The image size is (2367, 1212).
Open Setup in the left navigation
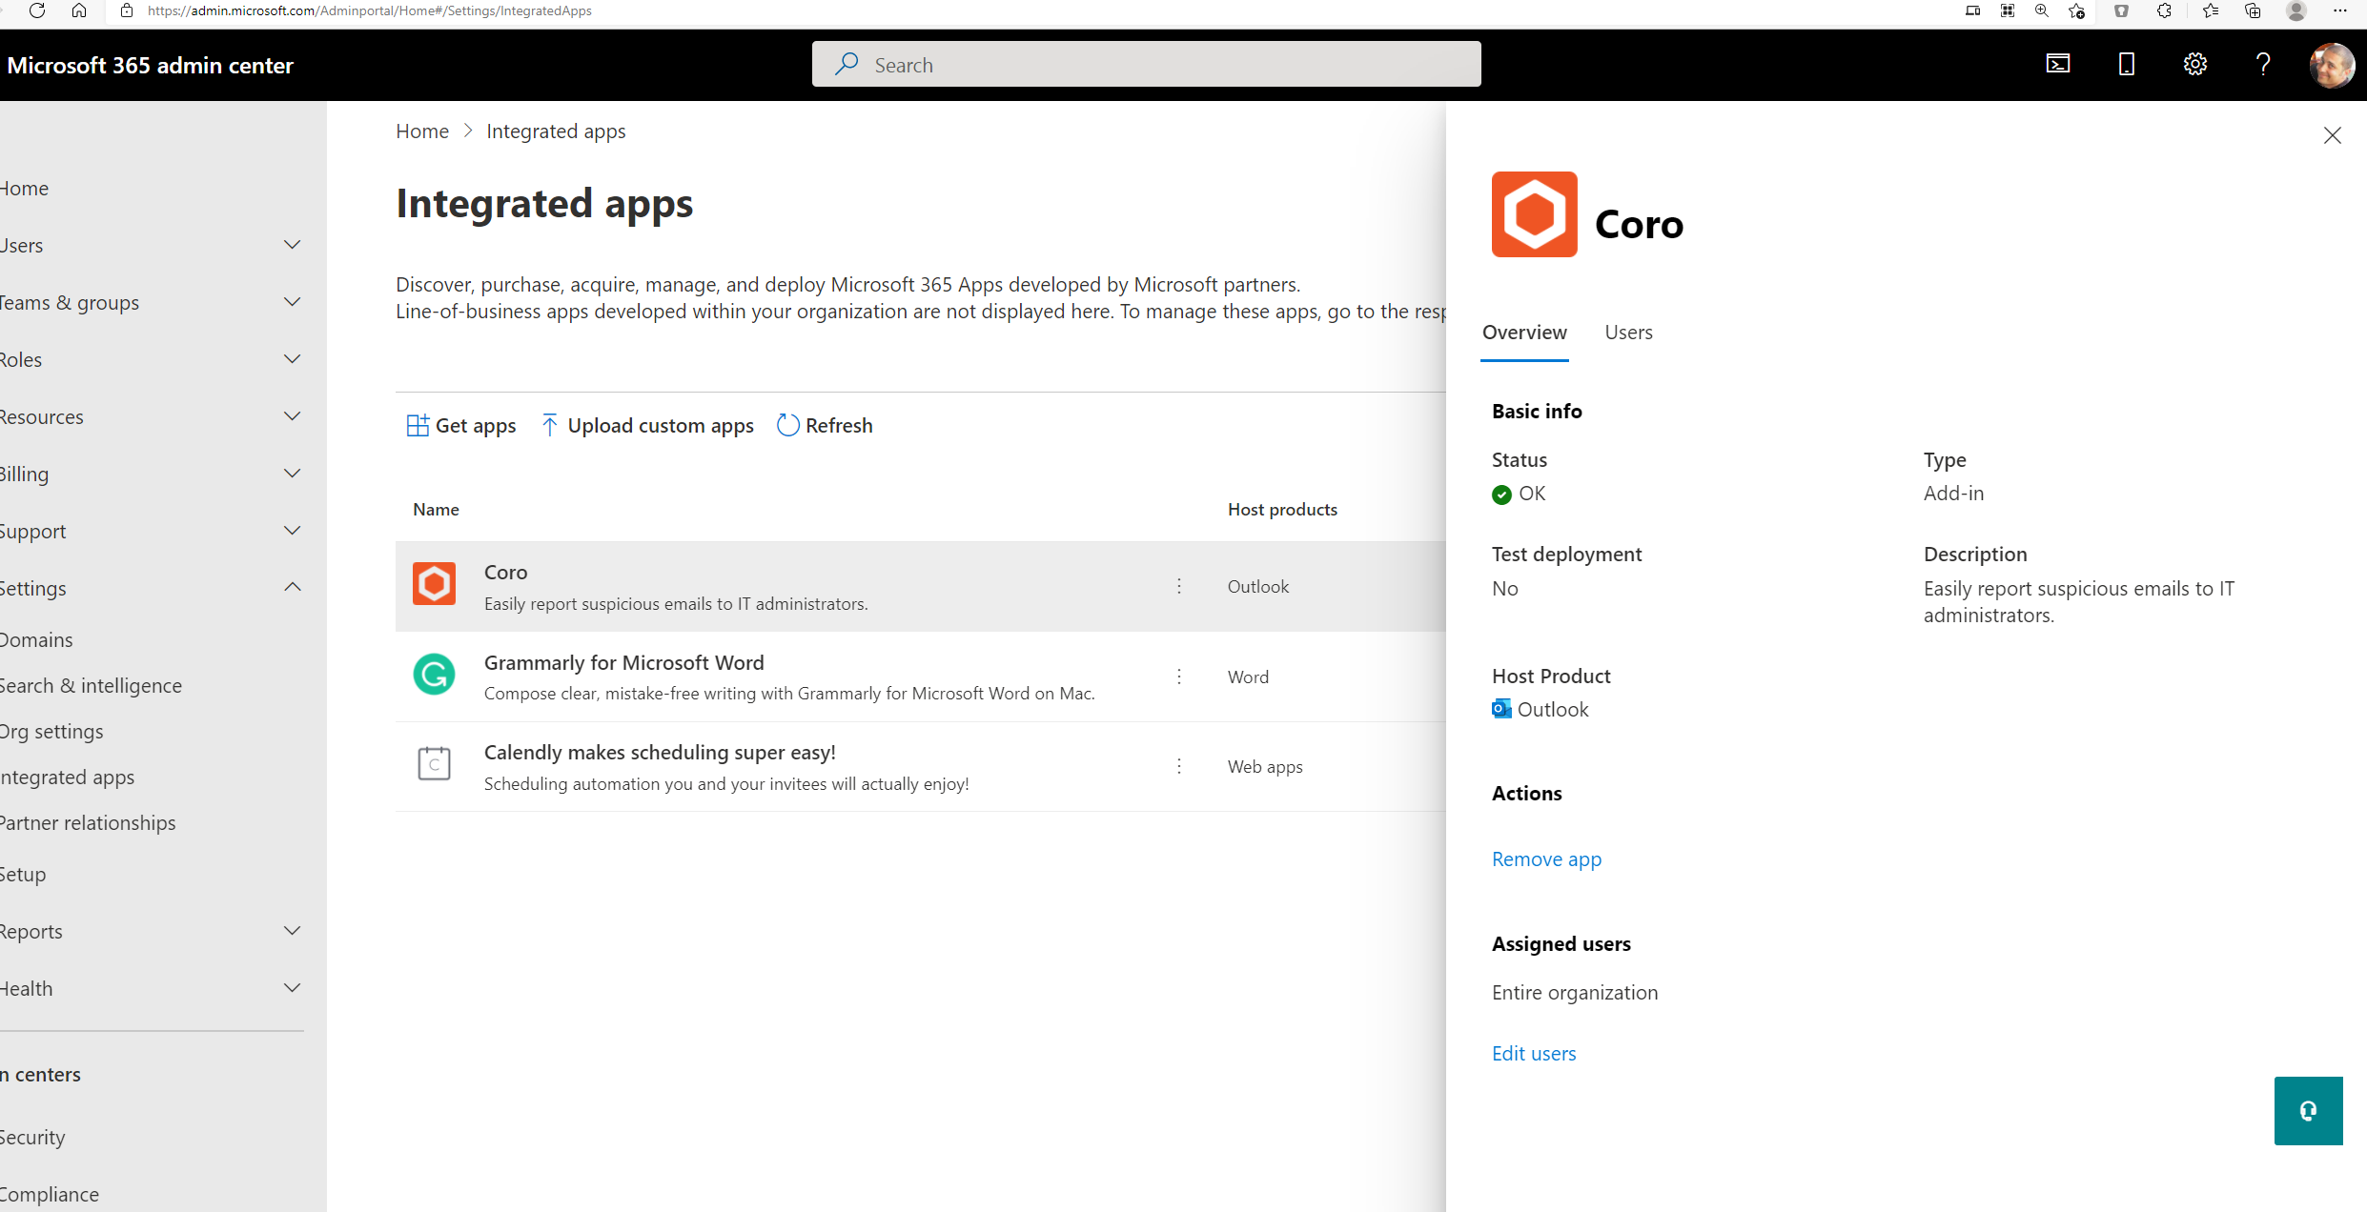(23, 875)
